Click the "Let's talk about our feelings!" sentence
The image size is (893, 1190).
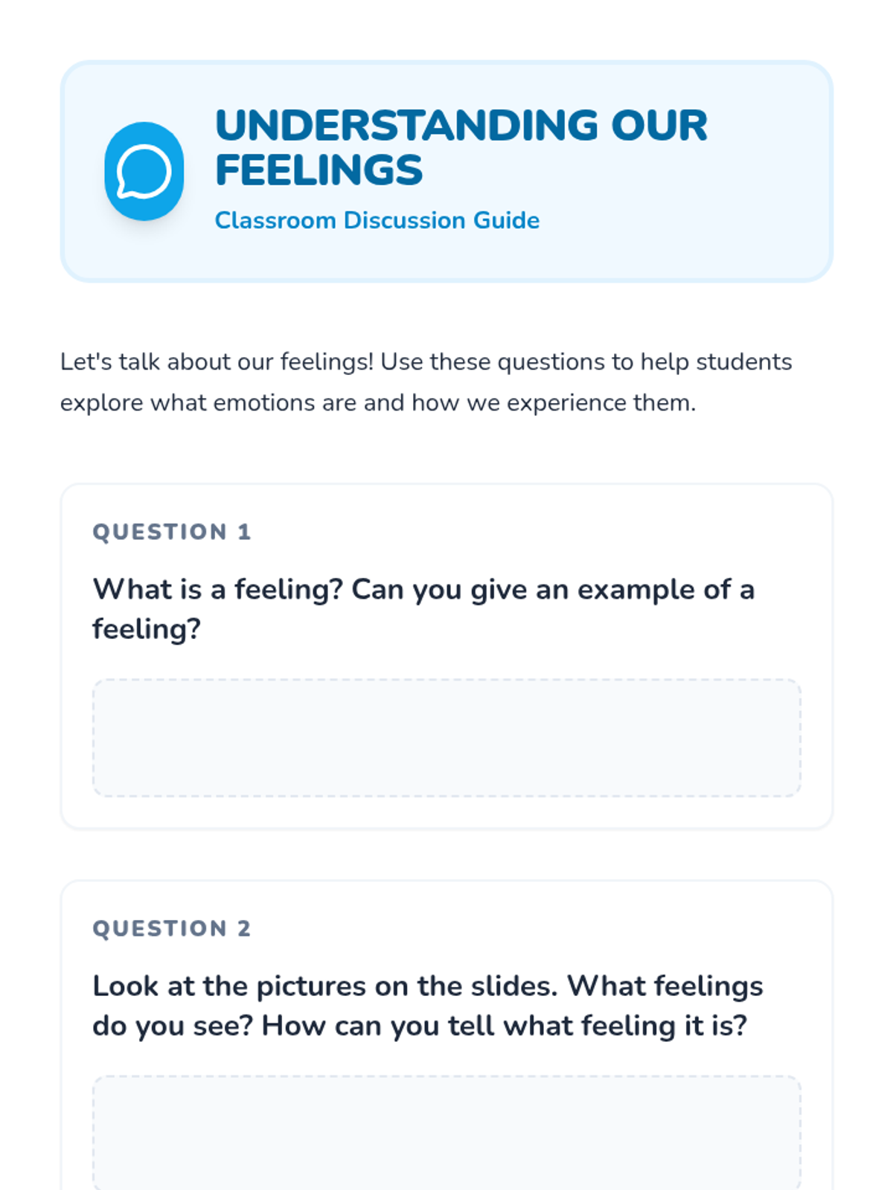[217, 362]
